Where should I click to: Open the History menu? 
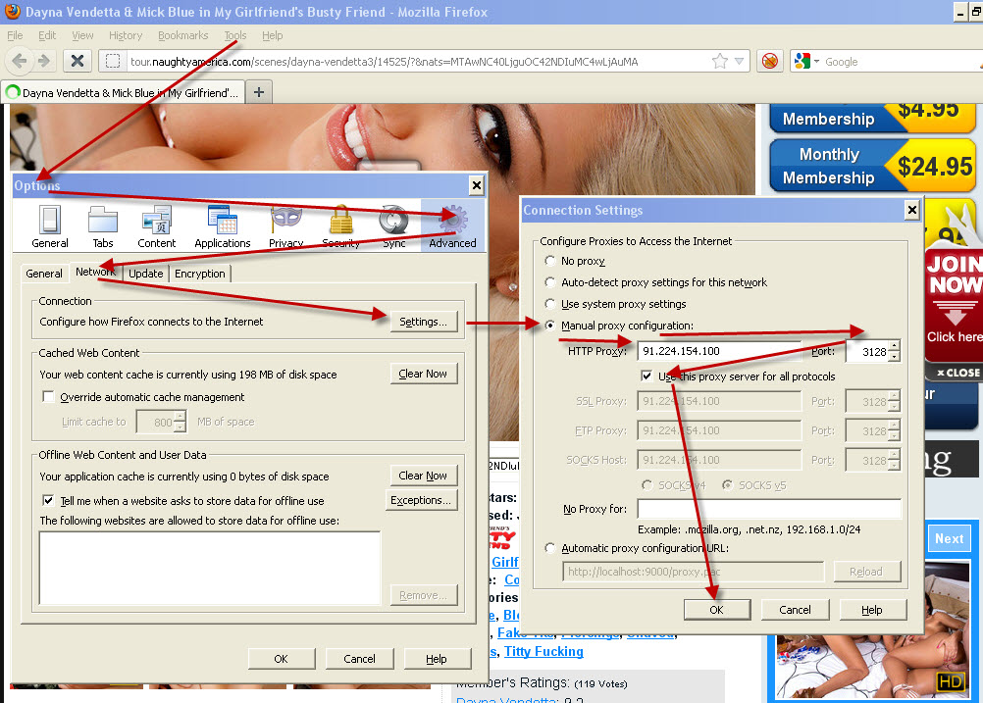[x=126, y=35]
